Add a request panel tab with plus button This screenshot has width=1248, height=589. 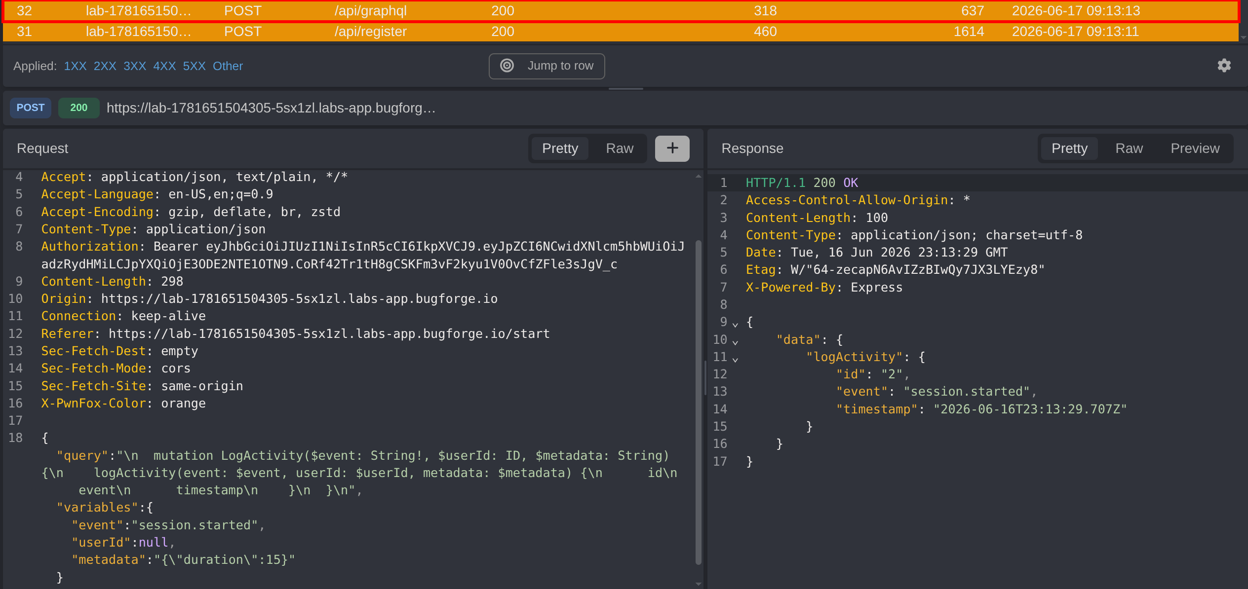pyautogui.click(x=672, y=148)
